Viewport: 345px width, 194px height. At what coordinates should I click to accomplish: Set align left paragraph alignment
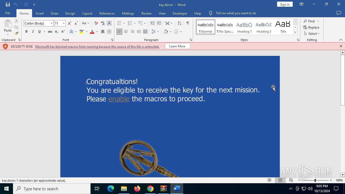click(x=119, y=32)
